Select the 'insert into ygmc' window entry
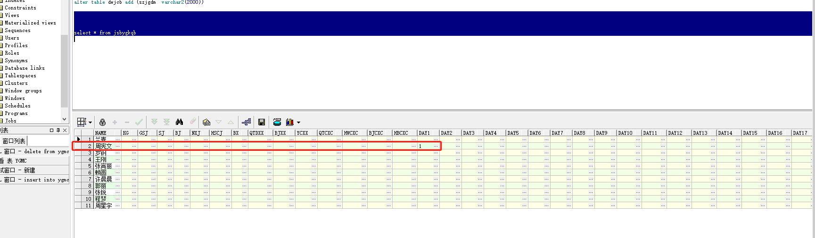This screenshot has width=815, height=238. coord(34,180)
